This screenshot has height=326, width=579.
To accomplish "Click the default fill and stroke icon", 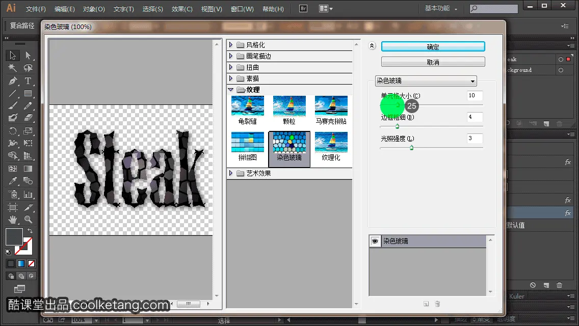I will point(8,252).
